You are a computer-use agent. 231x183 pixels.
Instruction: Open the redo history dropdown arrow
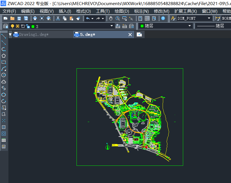(x=103, y=18)
